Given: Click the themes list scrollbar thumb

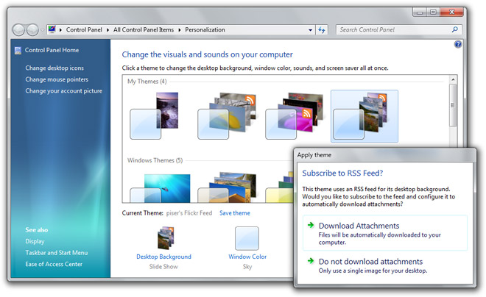Looking at the screenshot, I should point(453,105).
